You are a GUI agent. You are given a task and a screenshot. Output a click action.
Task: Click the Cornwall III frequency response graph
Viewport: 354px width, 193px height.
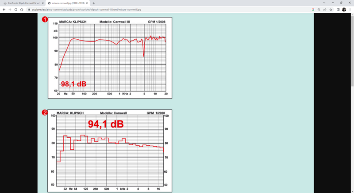(x=110, y=58)
